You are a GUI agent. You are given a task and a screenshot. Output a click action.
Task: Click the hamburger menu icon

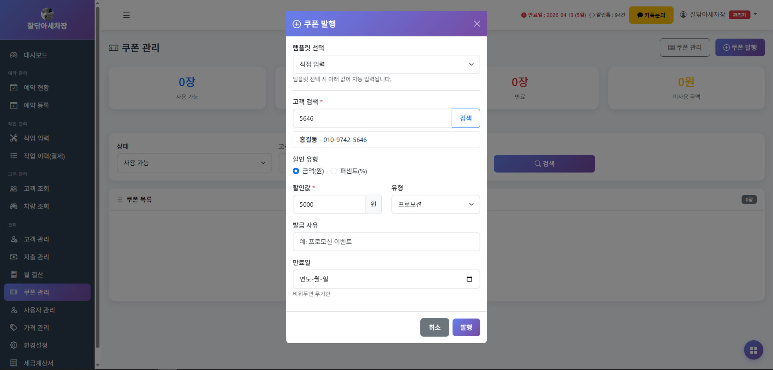tap(126, 15)
